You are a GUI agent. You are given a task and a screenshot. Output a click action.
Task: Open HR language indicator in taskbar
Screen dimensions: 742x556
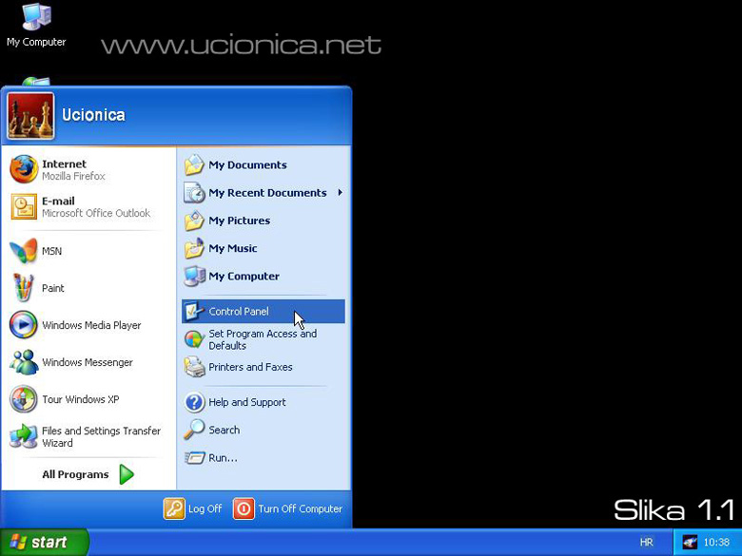[x=646, y=542]
